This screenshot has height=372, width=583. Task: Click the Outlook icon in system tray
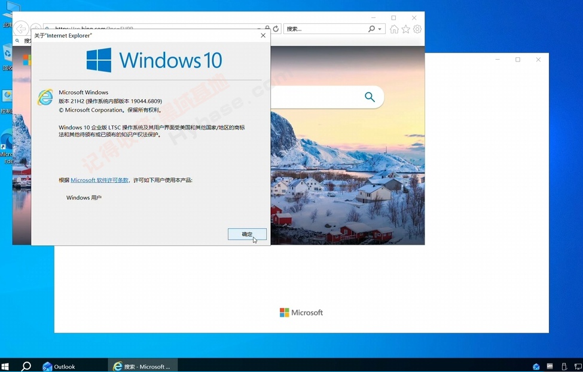536,367
